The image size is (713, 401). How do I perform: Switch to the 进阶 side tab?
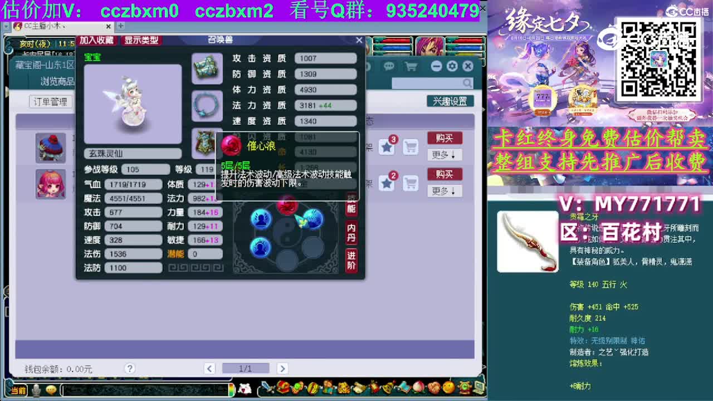351,260
